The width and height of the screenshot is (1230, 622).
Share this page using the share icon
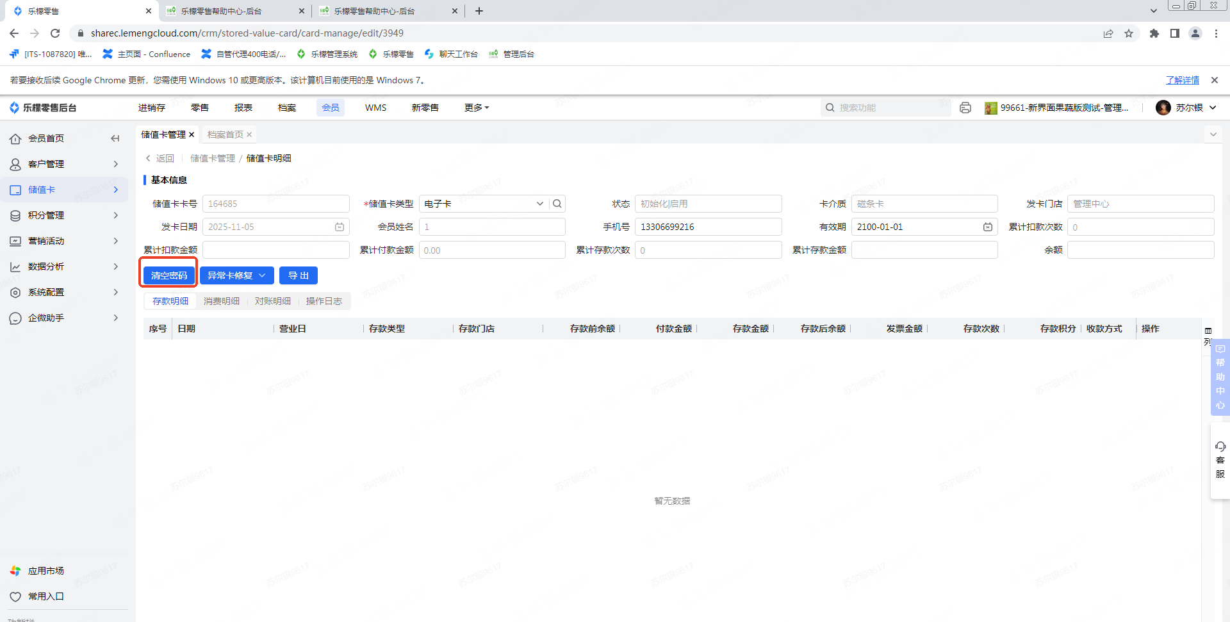[x=1108, y=33]
